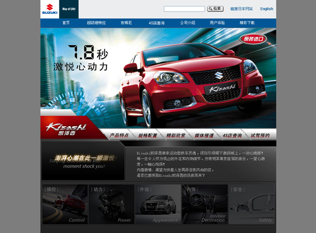Focus the search input field
Viewport: 316px width, 233px height.
184,9
